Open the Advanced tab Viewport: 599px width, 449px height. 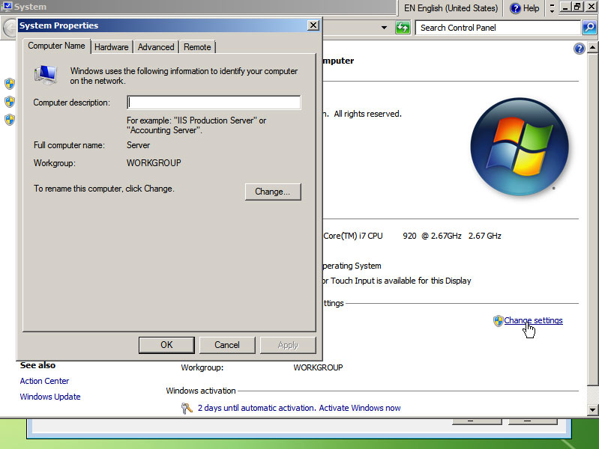[156, 47]
